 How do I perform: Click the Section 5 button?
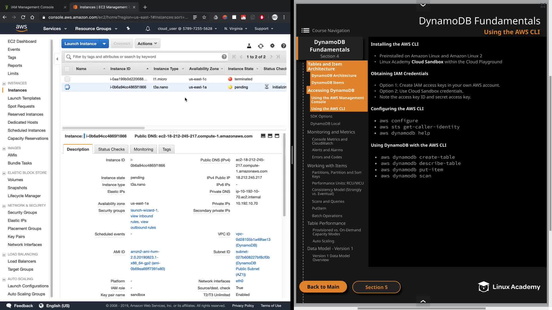(376, 287)
